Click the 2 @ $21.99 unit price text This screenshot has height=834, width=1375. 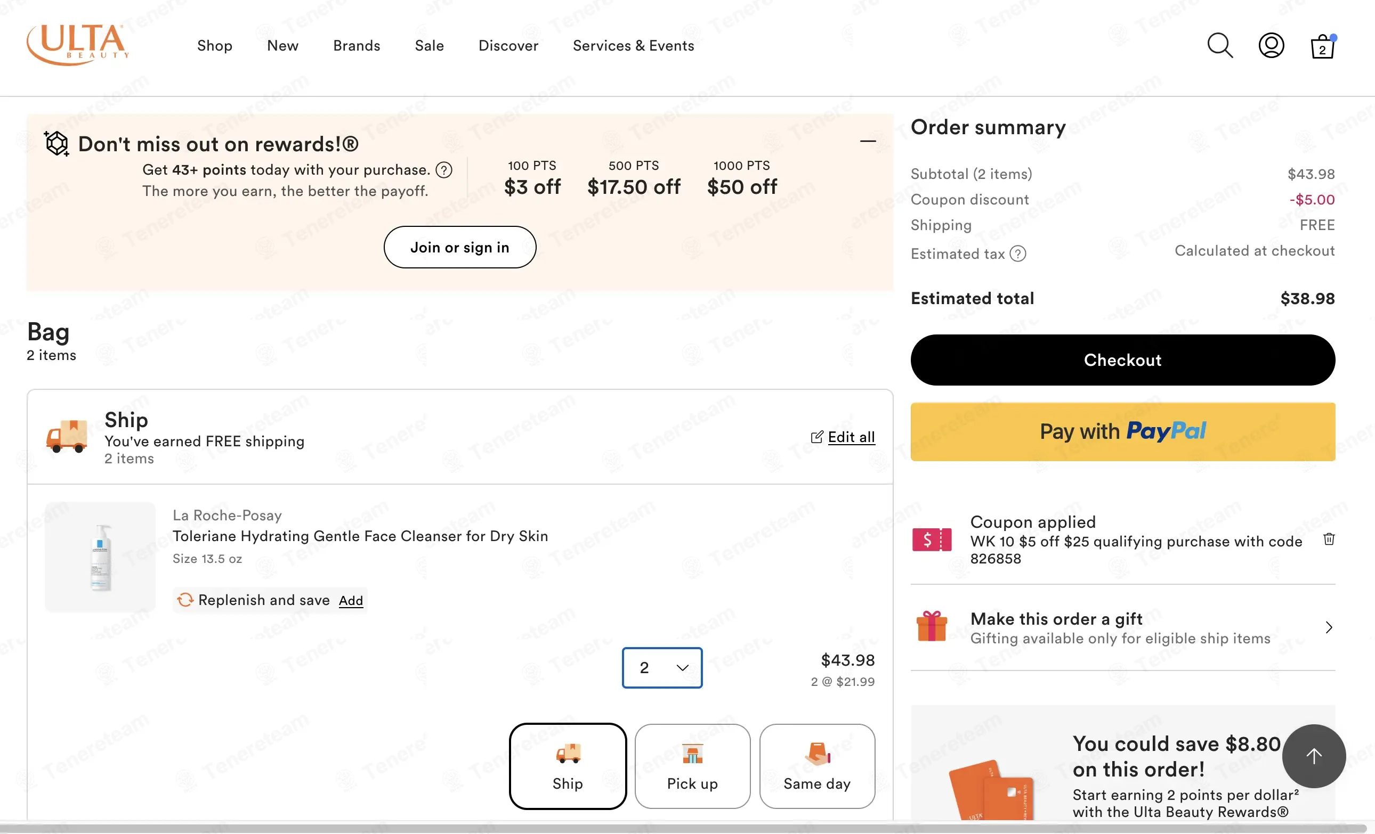[843, 682]
